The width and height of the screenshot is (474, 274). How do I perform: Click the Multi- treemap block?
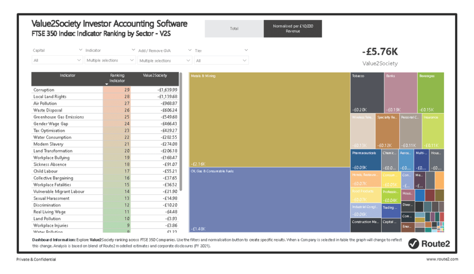pyautogui.click(x=422, y=160)
